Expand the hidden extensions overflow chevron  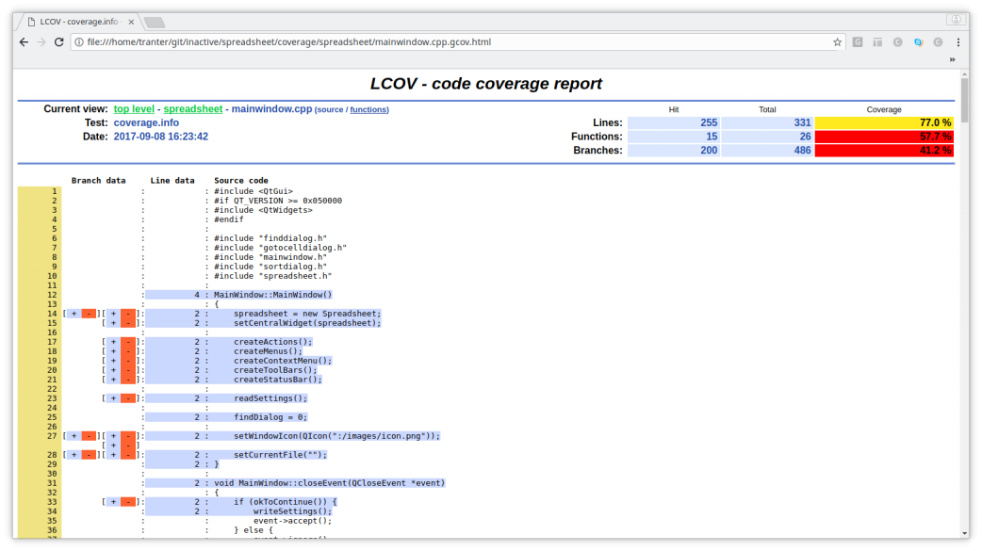click(952, 59)
